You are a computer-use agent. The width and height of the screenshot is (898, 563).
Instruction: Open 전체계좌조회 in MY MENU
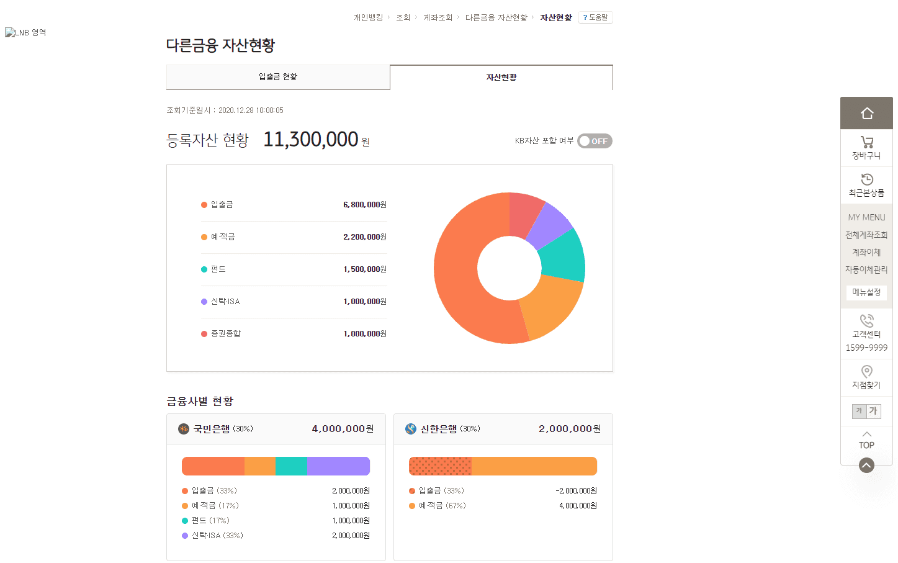pyautogui.click(x=866, y=235)
